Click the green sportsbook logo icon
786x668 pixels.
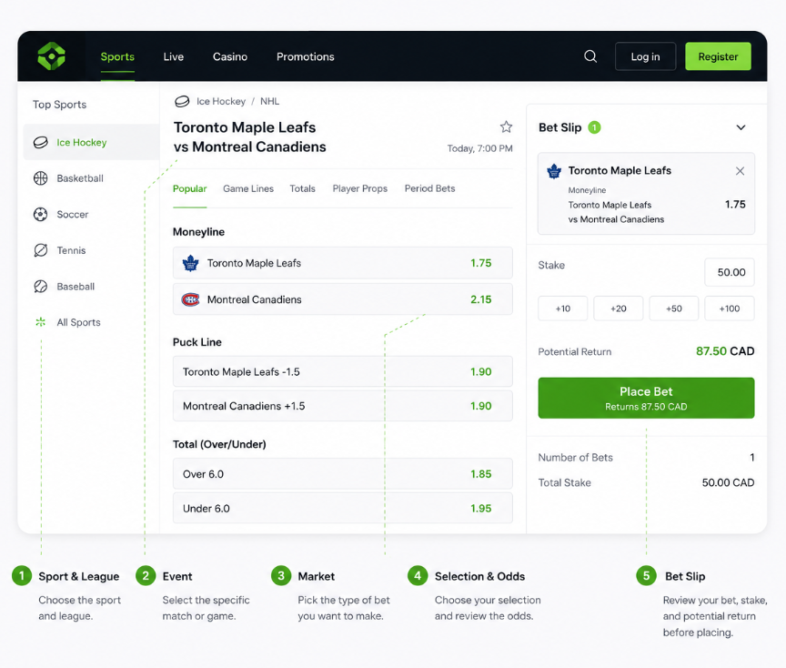click(52, 56)
